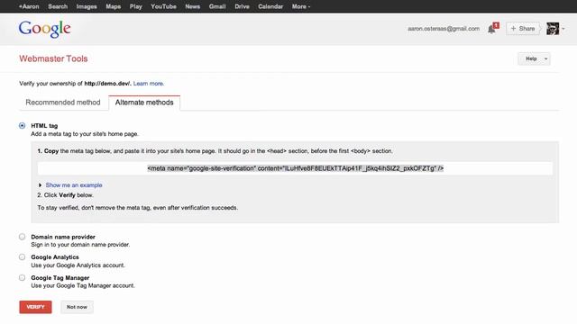Follow the Learn more link
Screen dimensions: 577x324
pos(149,84)
